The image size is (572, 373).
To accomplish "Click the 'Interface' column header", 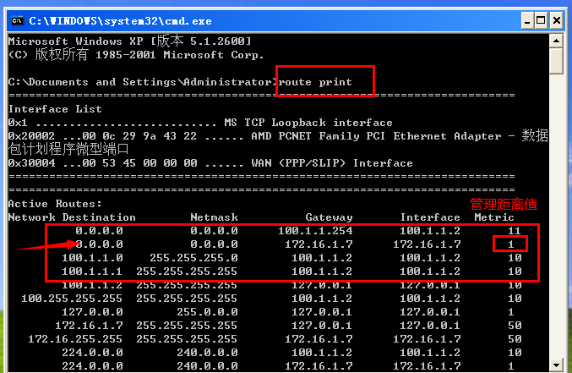I will [430, 217].
